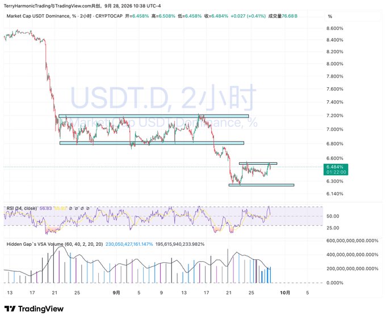Click the "7.000%" price axis label
386x320 pixels.
335,130
